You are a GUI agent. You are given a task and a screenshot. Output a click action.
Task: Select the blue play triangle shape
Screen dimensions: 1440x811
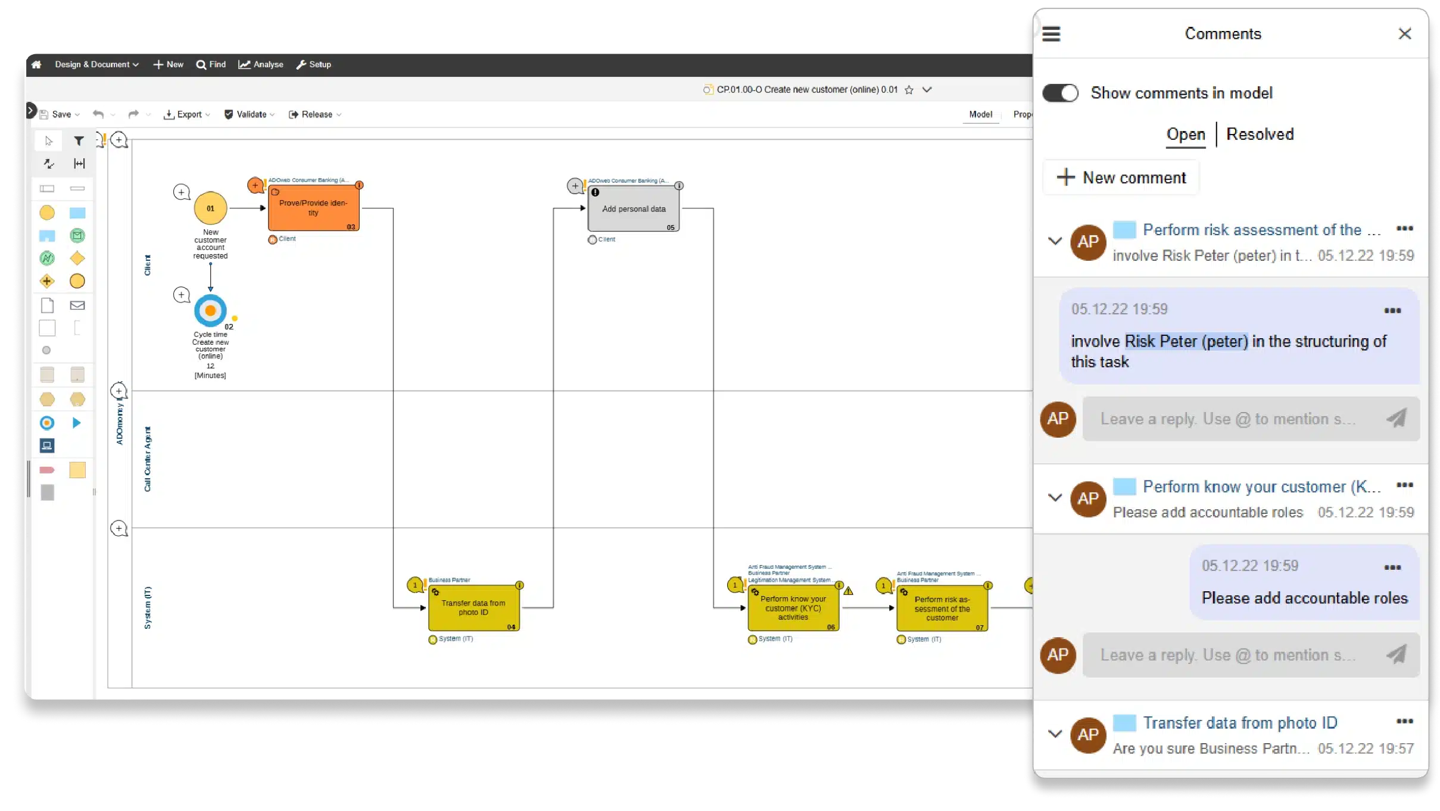pos(77,423)
